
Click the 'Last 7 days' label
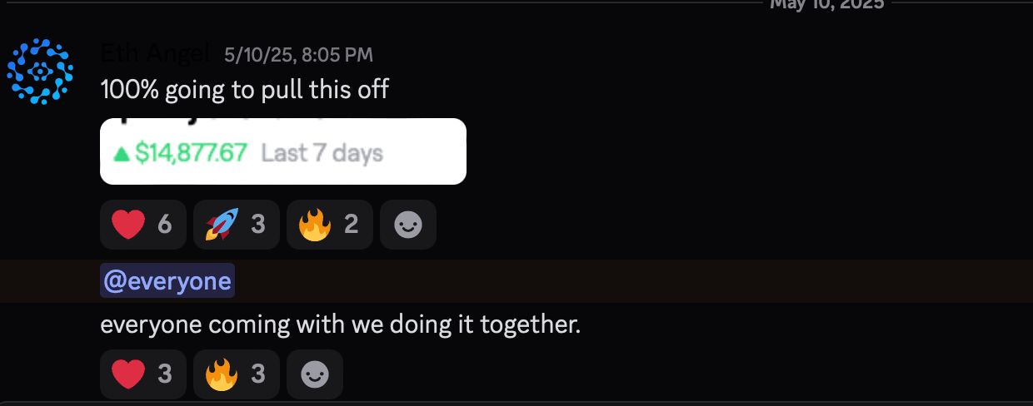click(x=322, y=154)
